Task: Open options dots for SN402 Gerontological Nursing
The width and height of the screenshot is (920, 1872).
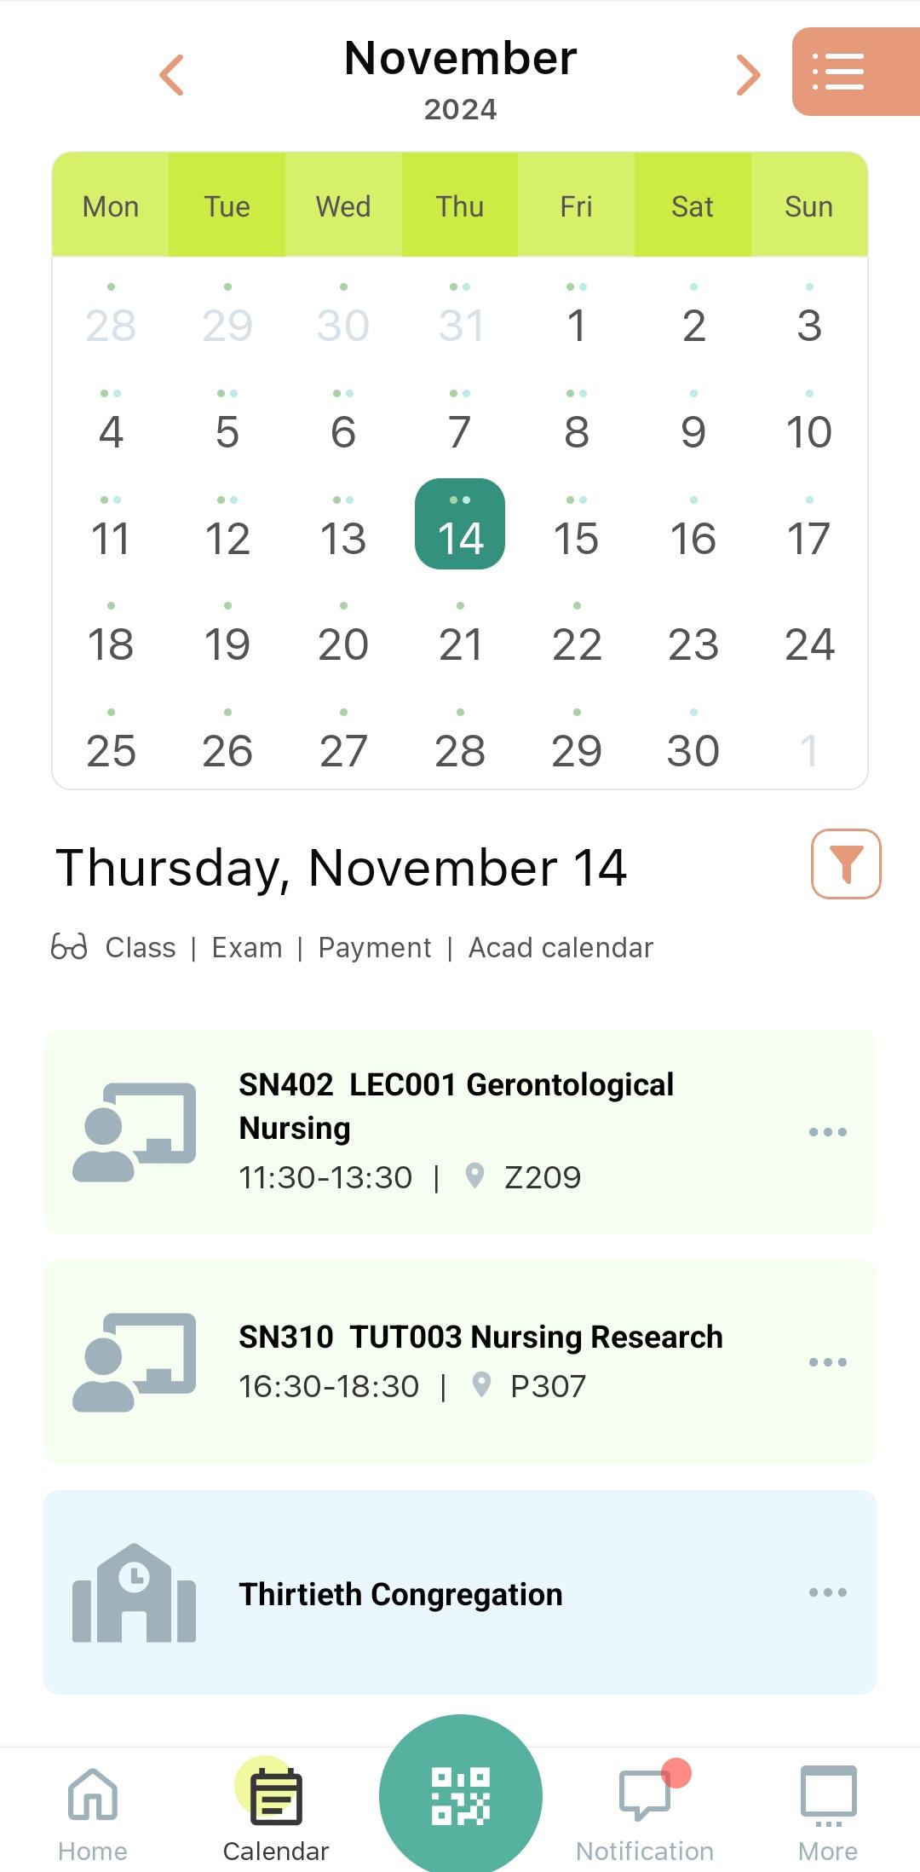Action: click(828, 1132)
